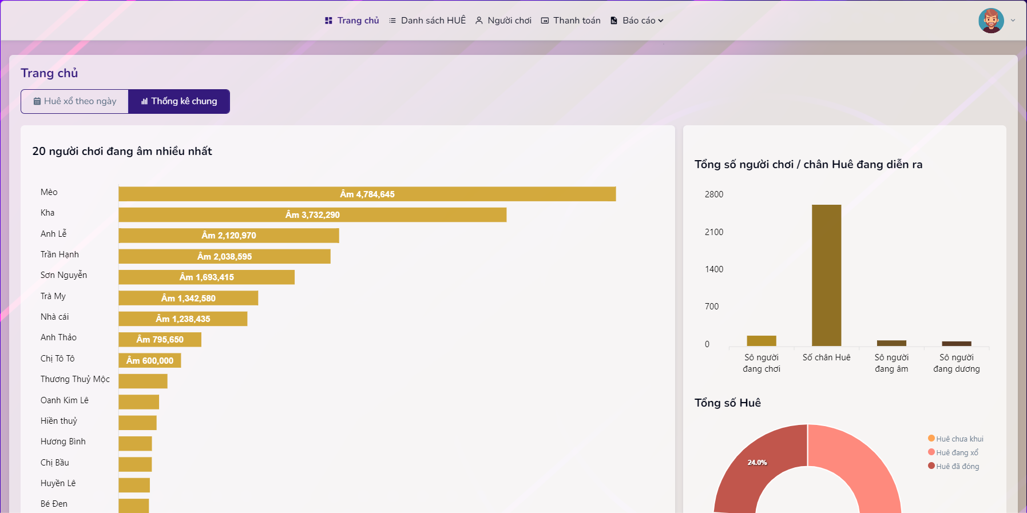Switch to Huê xổ theo ngày tab
1027x513 pixels.
coord(74,101)
